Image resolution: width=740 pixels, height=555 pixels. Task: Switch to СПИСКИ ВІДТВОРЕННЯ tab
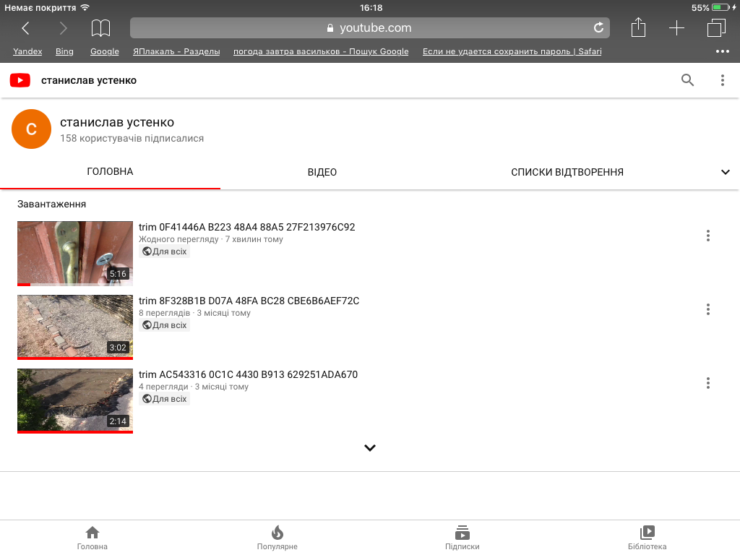tap(567, 172)
